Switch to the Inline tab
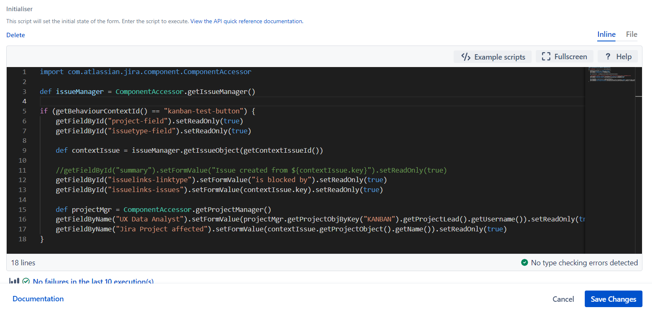652x310 pixels. tap(606, 34)
